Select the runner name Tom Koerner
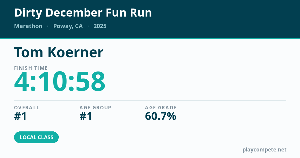The height and width of the screenshot is (158, 300). coord(59,52)
